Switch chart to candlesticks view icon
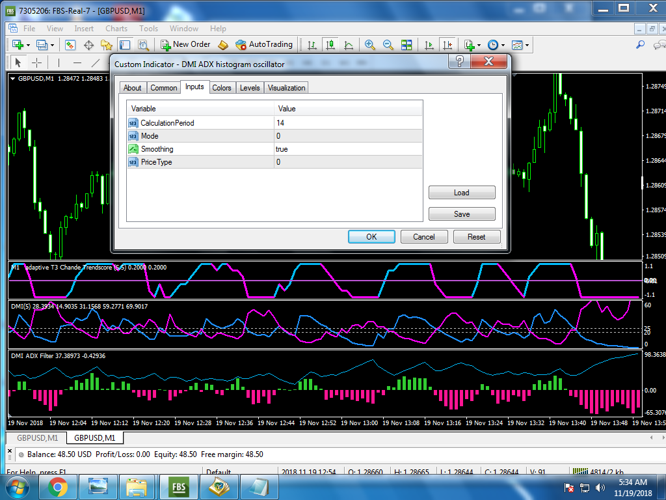This screenshot has height=500, width=666. [x=330, y=45]
